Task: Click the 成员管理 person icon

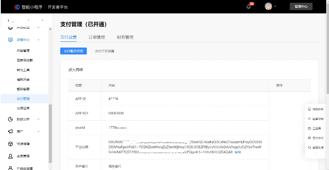Action: (x=11, y=156)
